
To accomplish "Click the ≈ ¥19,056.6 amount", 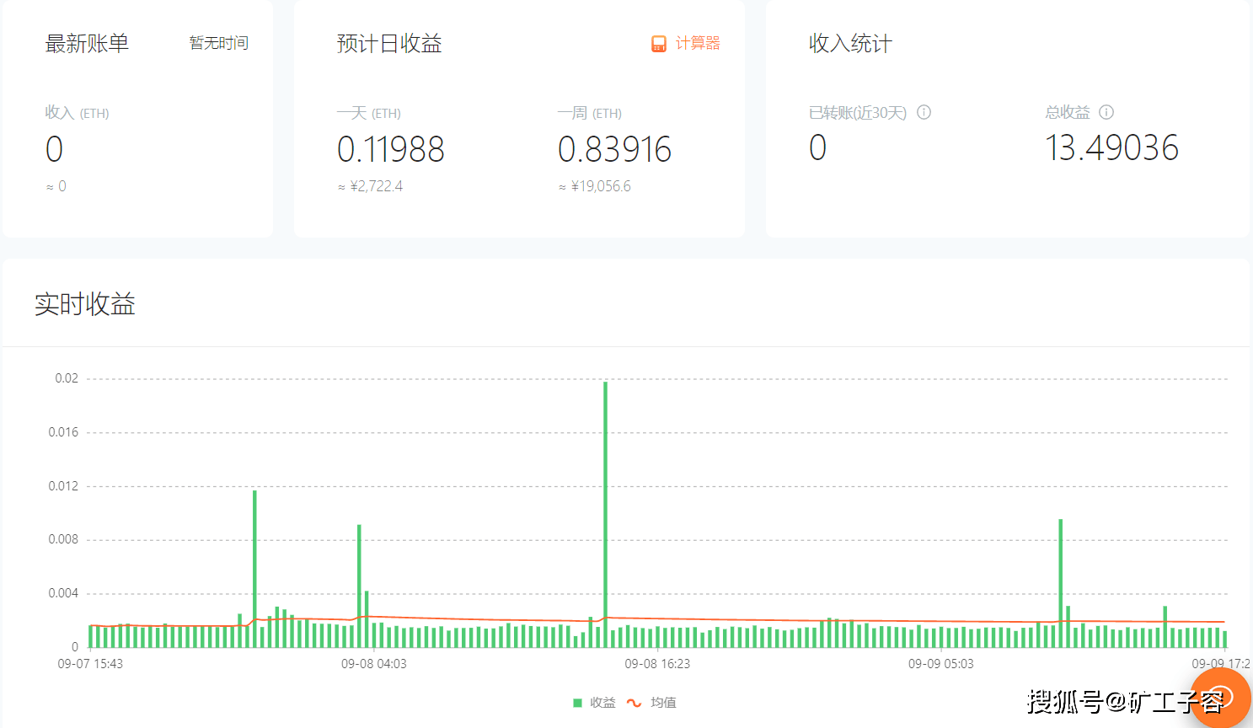I will coord(594,186).
